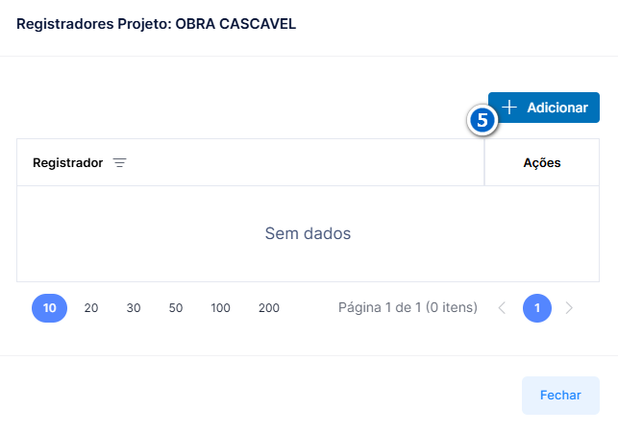Click the OBRA CASCAVEL project name
The width and height of the screenshot is (618, 433).
point(235,24)
